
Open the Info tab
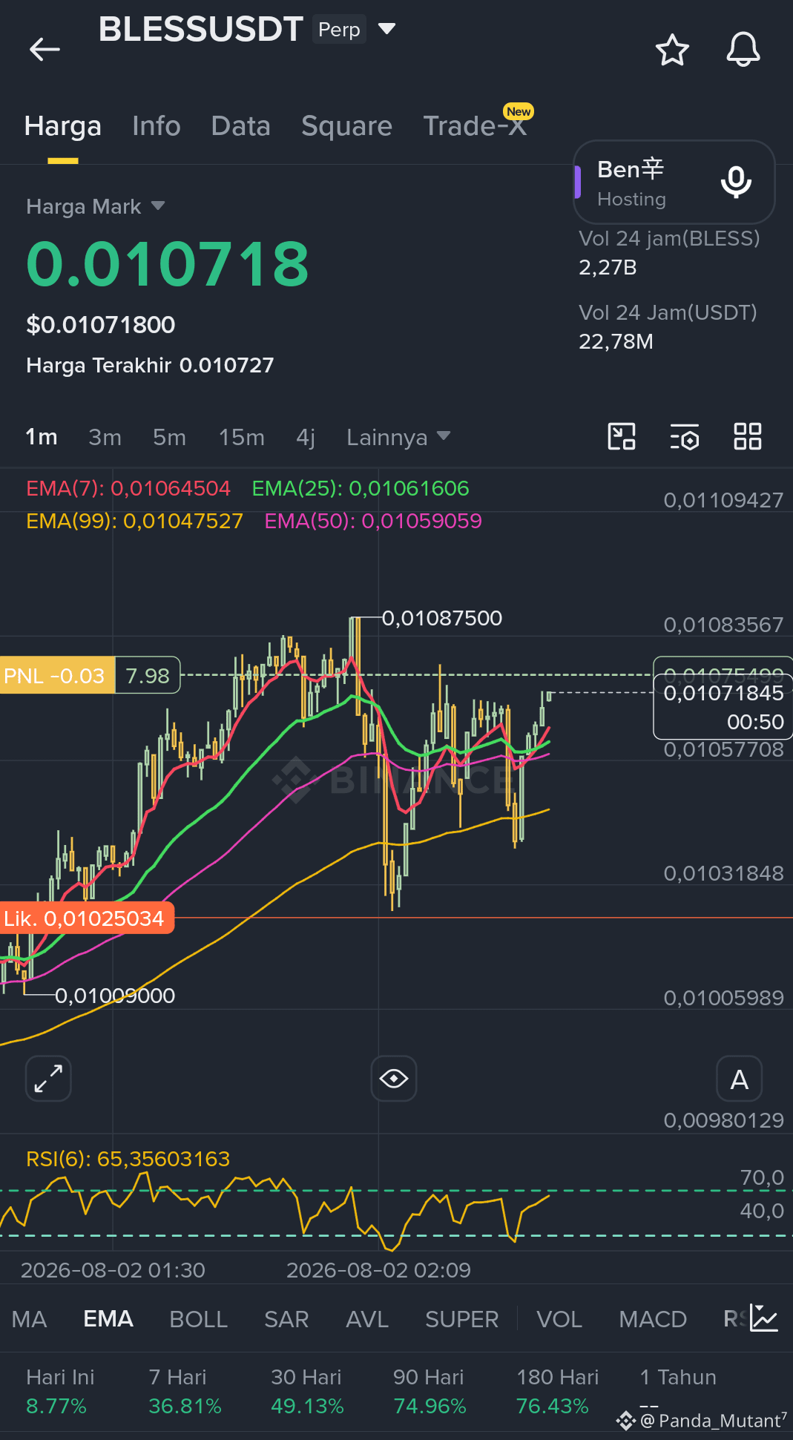click(x=157, y=126)
